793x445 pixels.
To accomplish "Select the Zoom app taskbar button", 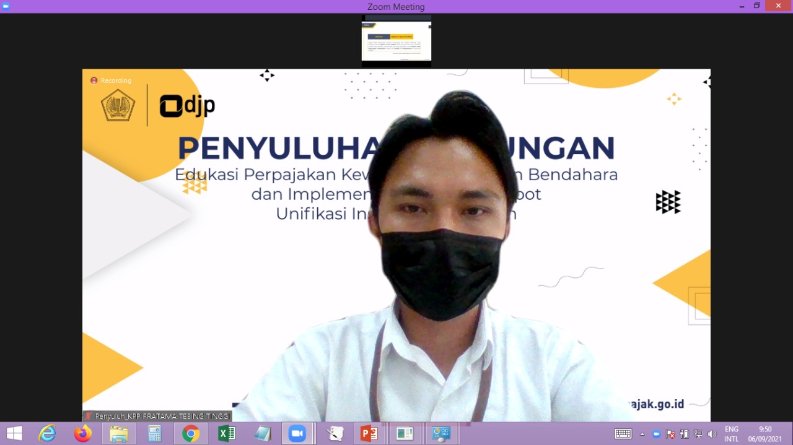I will pyautogui.click(x=297, y=433).
